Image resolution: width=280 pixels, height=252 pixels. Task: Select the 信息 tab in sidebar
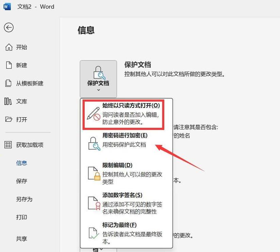click(x=22, y=163)
